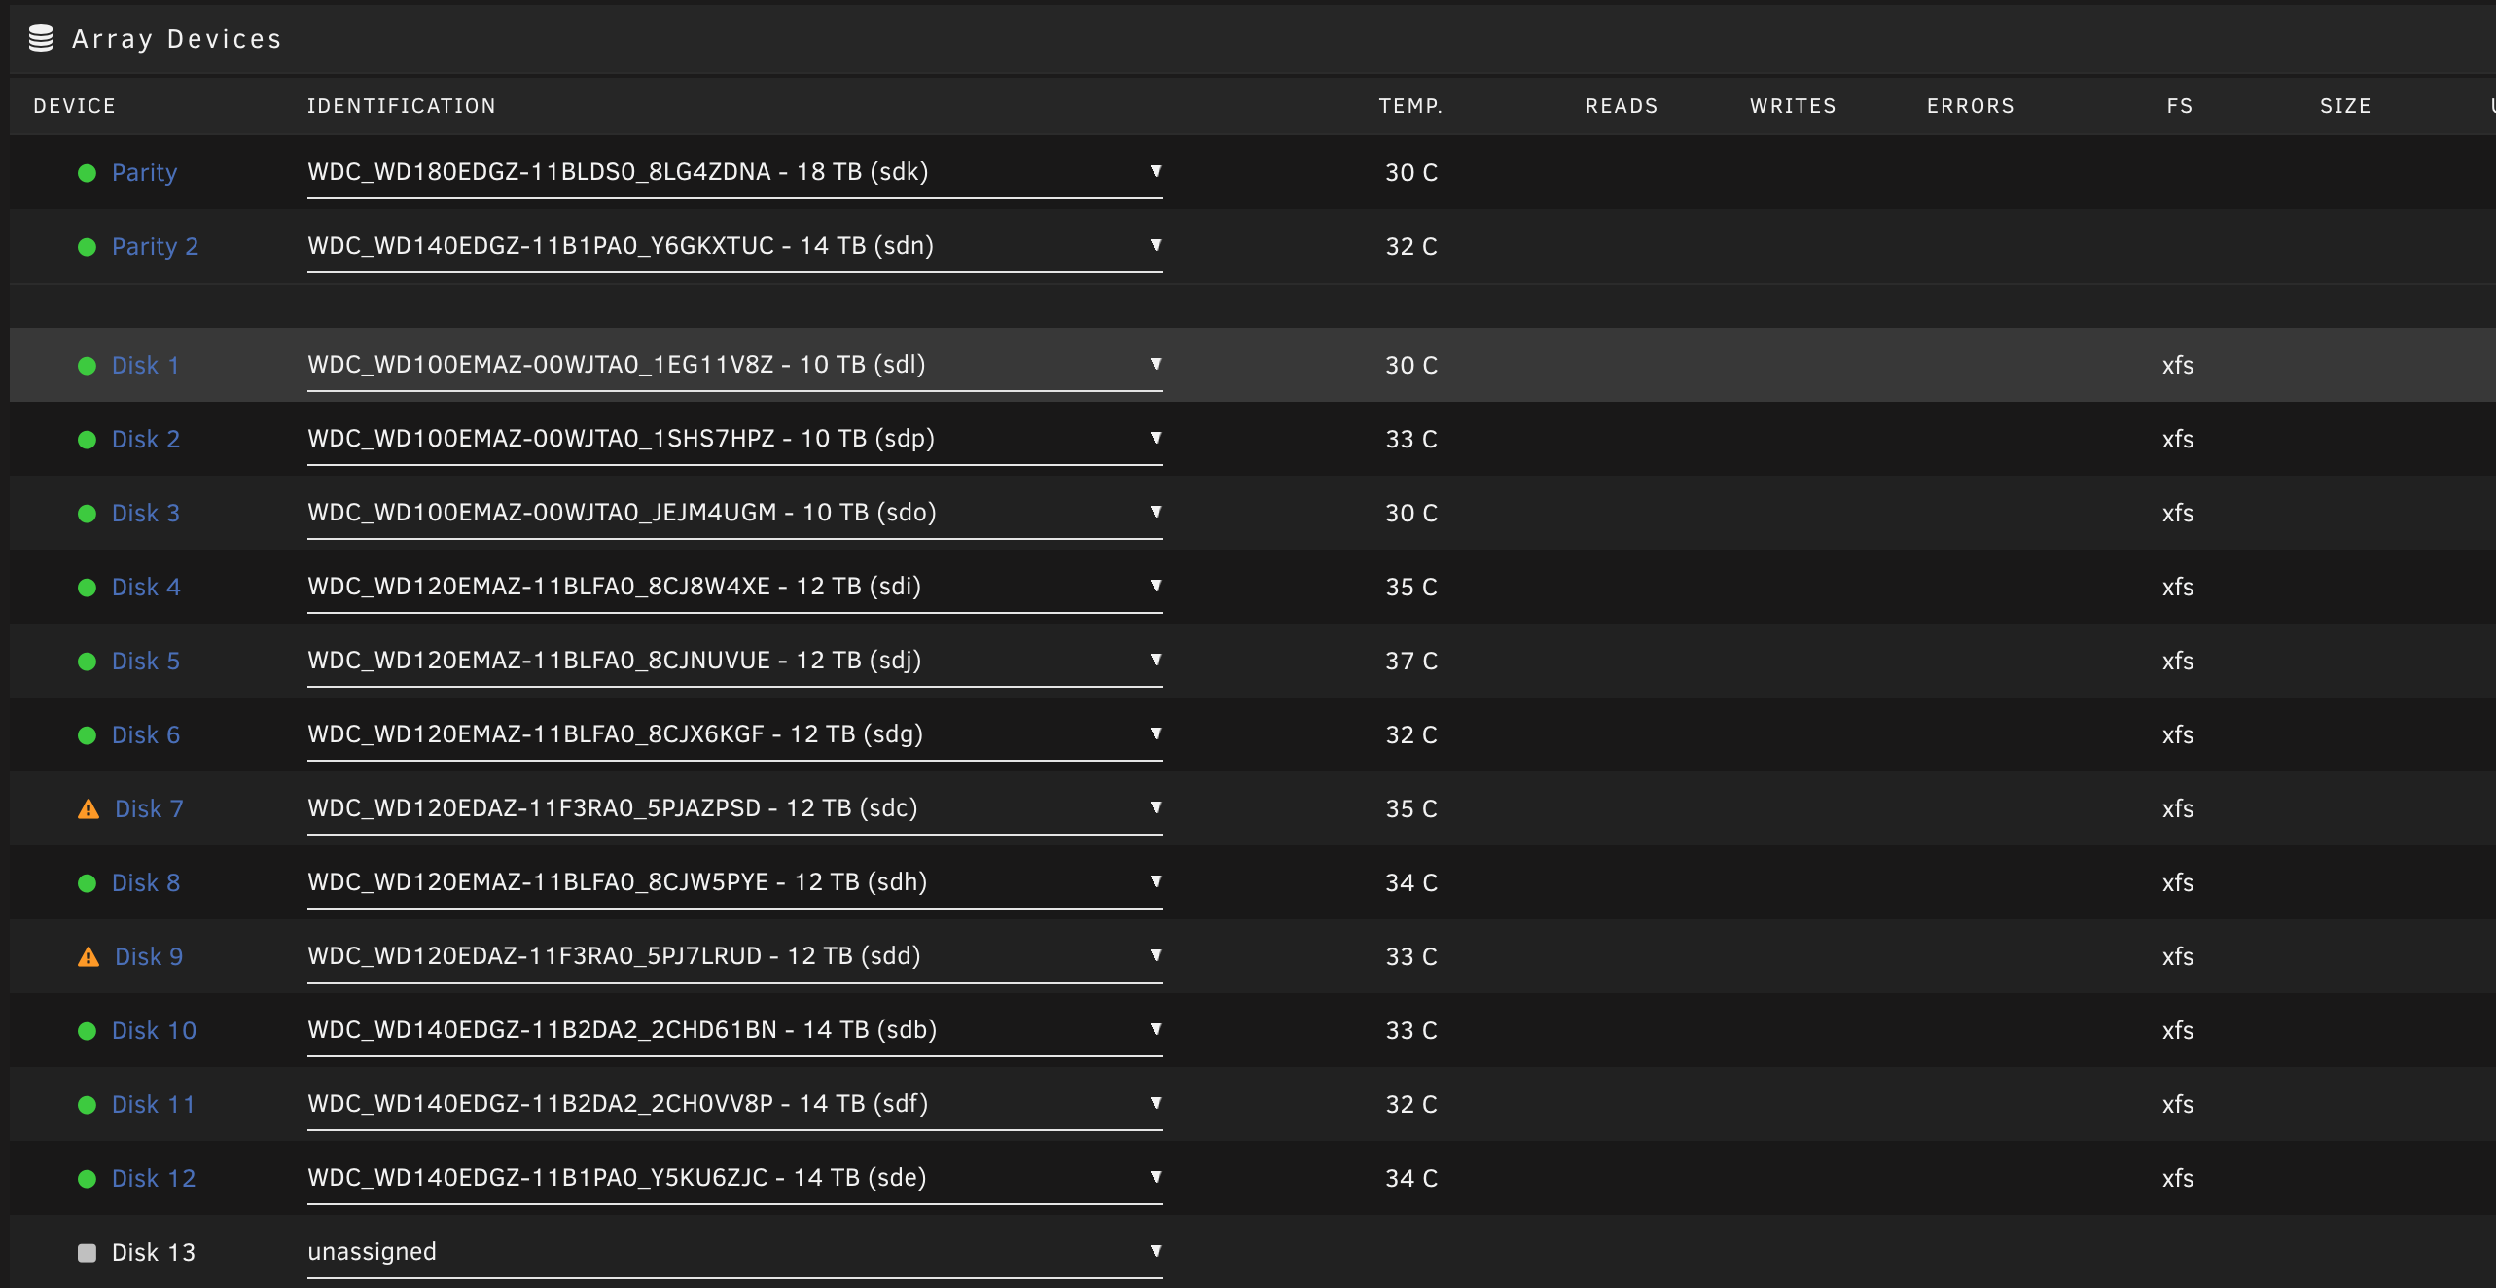This screenshot has height=1288, width=2496.
Task: Click the DEVICE column header
Action: [75, 106]
